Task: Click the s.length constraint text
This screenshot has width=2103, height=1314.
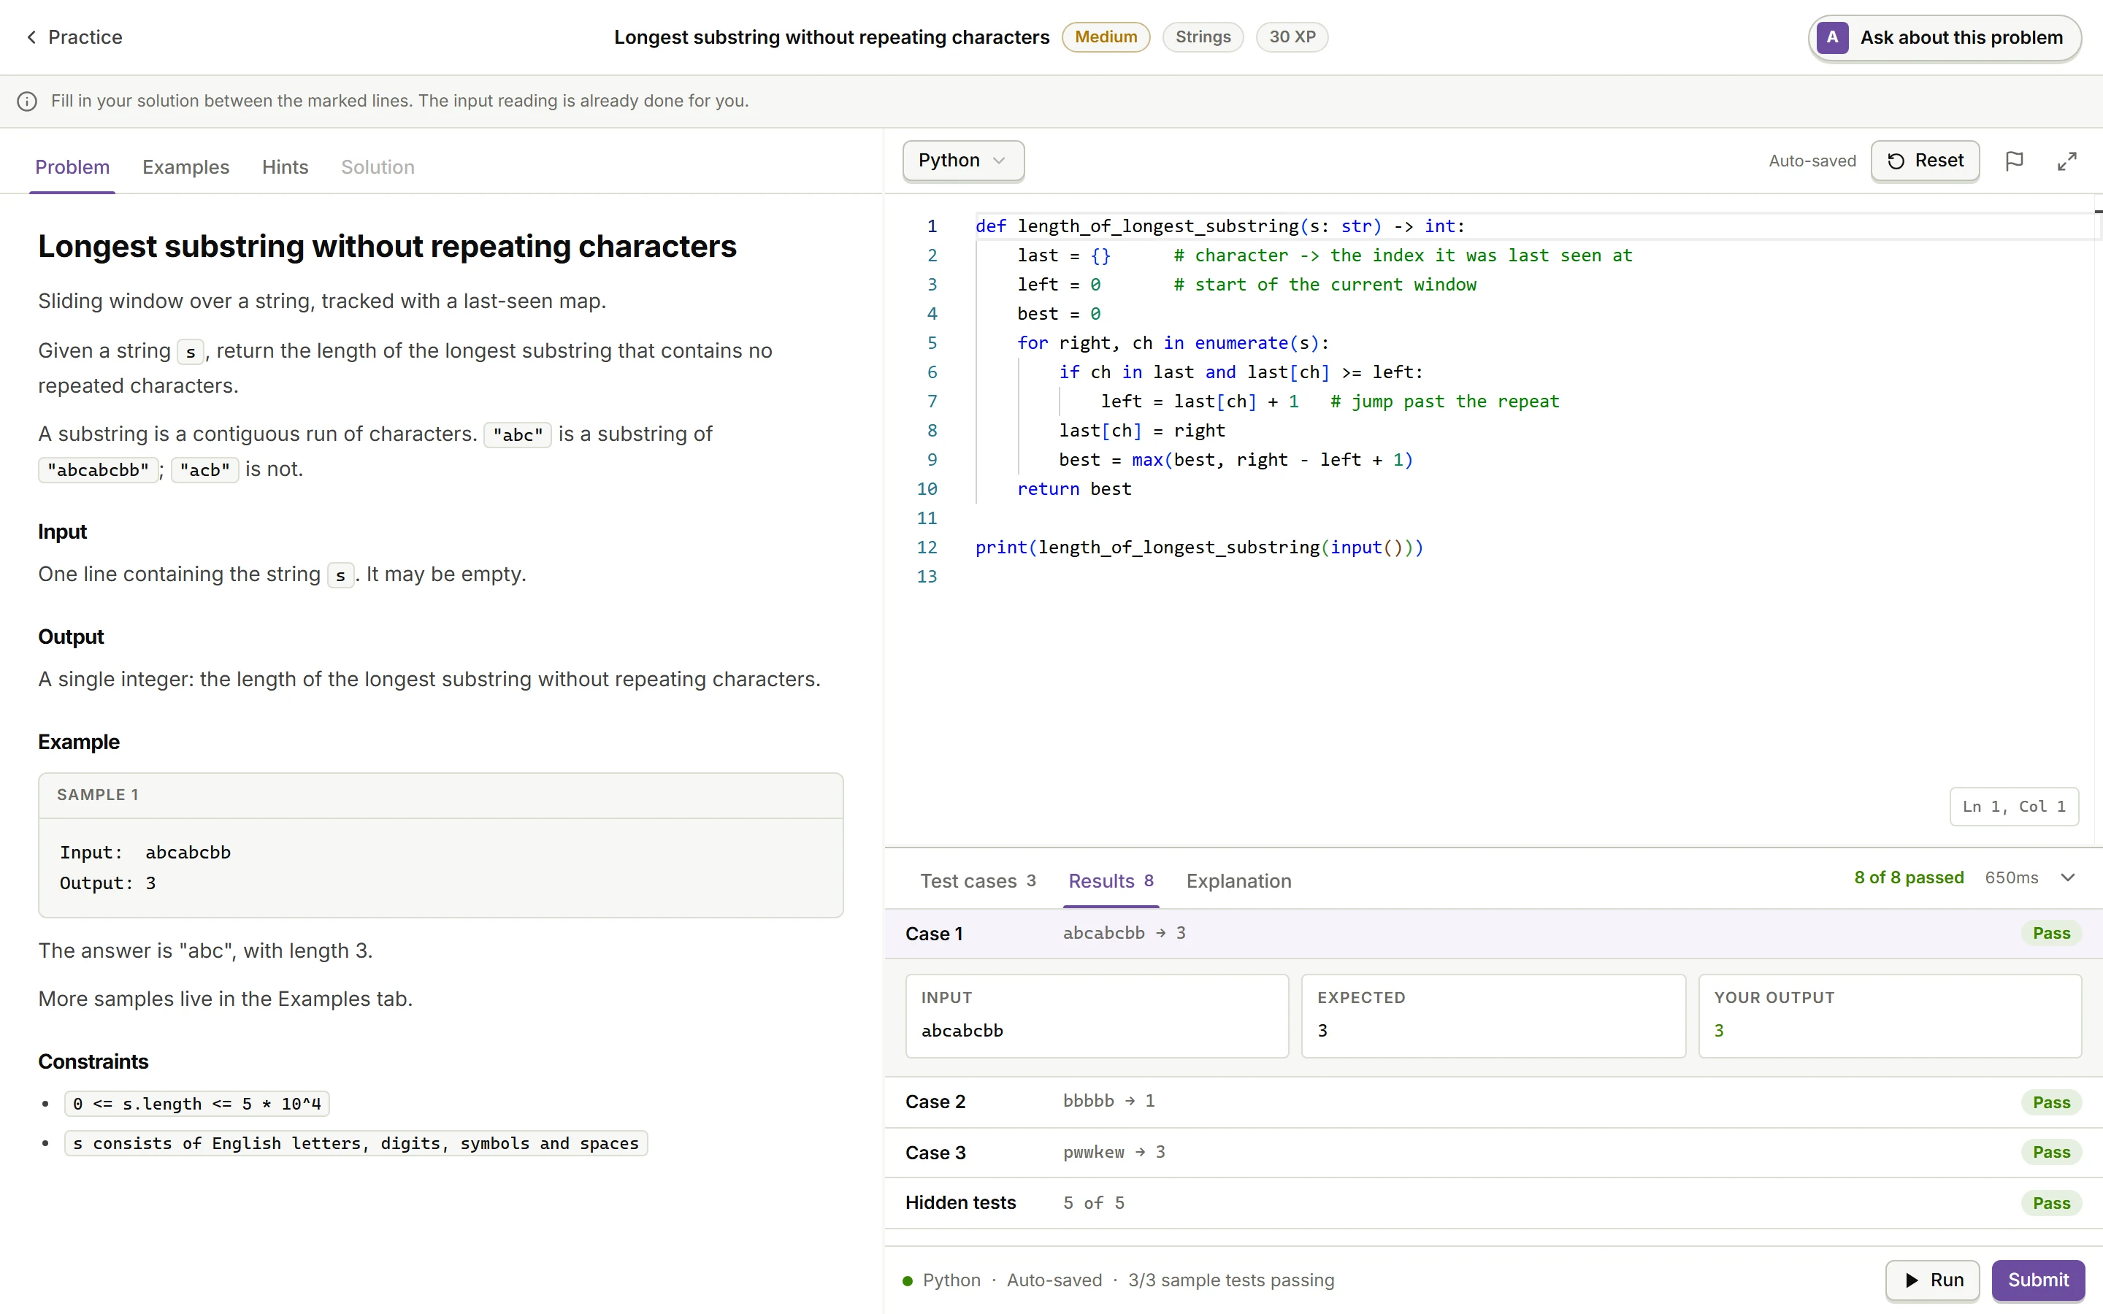Action: click(x=196, y=1104)
